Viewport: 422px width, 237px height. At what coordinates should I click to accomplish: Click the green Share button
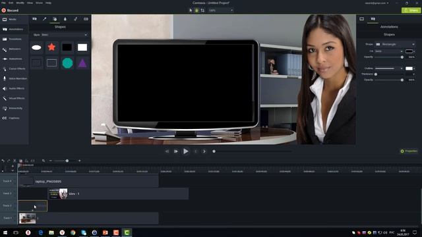click(411, 11)
